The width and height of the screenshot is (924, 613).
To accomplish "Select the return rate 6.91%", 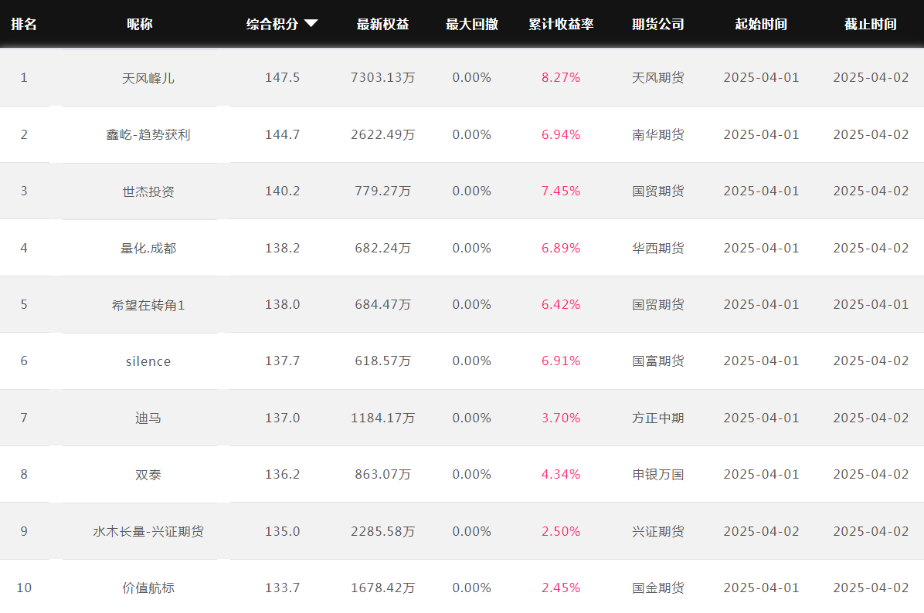I will [561, 361].
